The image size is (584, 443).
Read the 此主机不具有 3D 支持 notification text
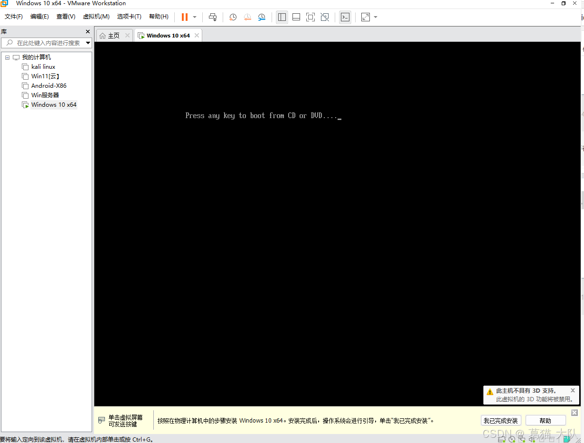coord(526,391)
